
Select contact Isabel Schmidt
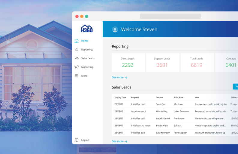(163, 119)
